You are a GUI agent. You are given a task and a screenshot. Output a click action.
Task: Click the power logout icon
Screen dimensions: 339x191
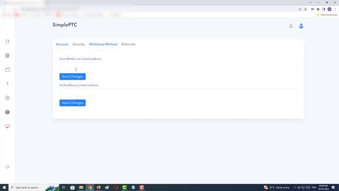(7, 167)
